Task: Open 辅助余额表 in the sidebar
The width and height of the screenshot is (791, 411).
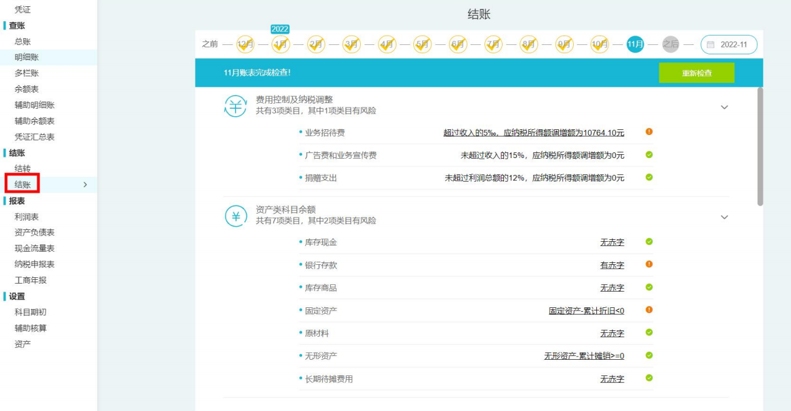Action: click(34, 121)
